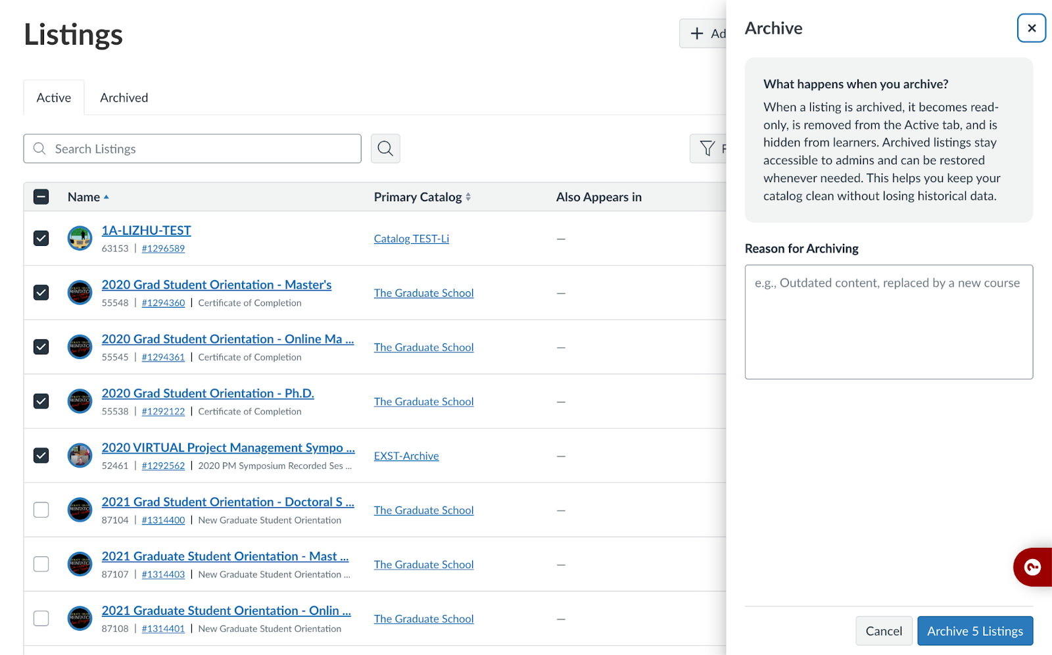
Task: Select the Active tab
Action: (54, 98)
